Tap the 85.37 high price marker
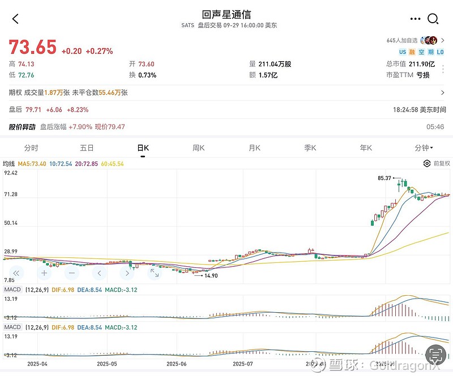The width and height of the screenshot is (453, 379). (384, 178)
